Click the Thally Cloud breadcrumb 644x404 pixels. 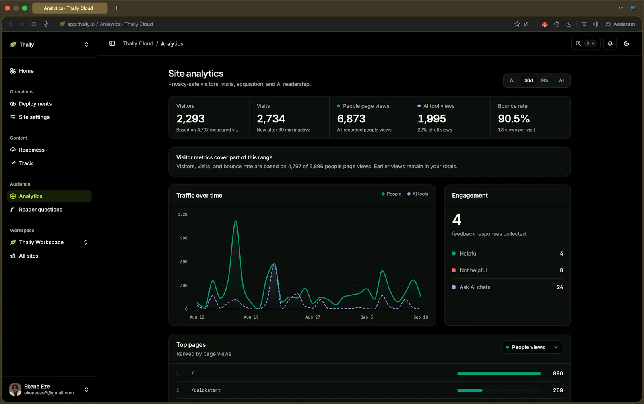point(138,43)
